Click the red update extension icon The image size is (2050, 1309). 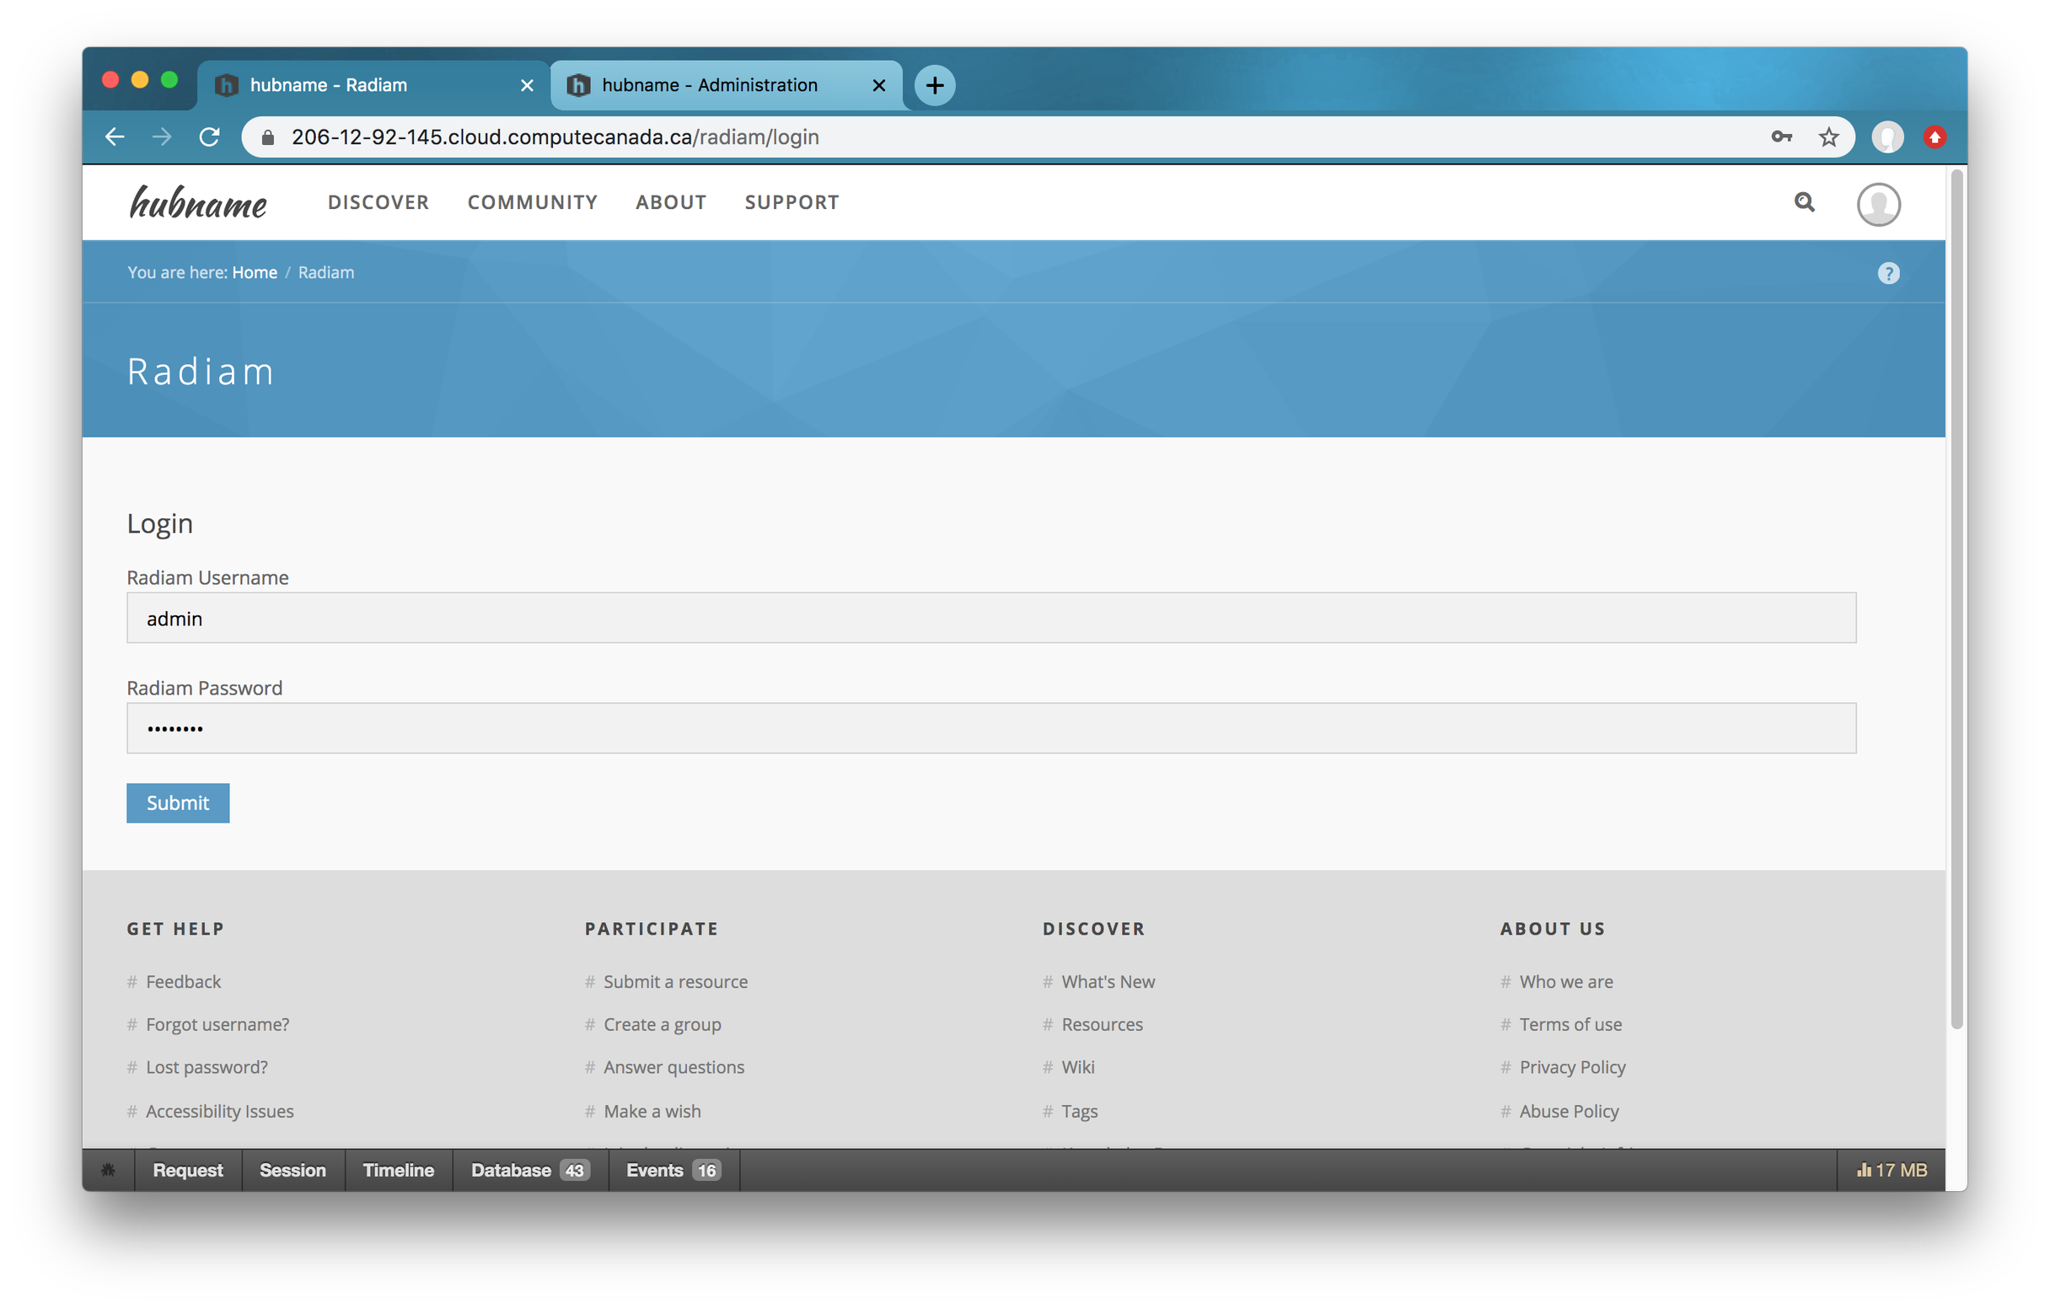(1935, 137)
